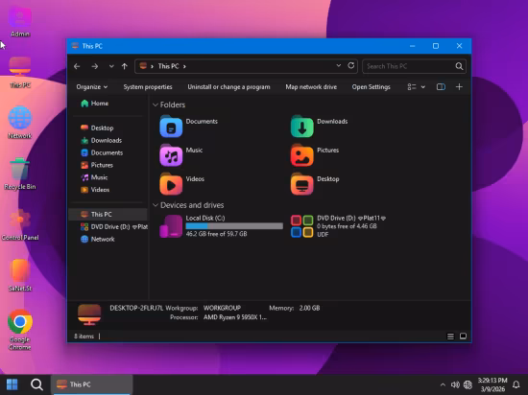Go forward with the forward arrow
This screenshot has width=528, height=395.
(95, 66)
